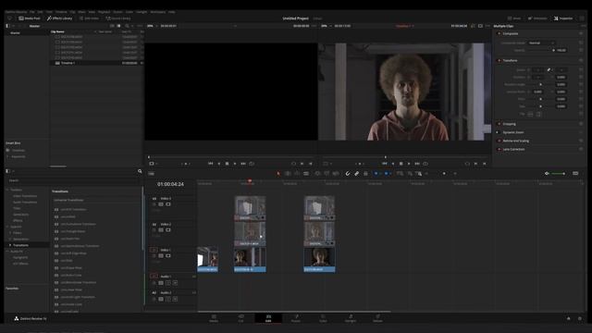Toggle the Inspector panel button

563,18
